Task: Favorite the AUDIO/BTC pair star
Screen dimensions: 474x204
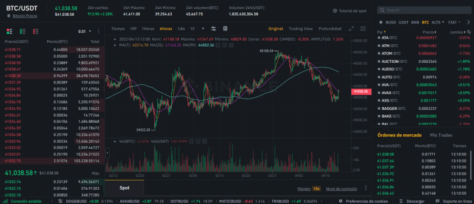Action: 379,69
